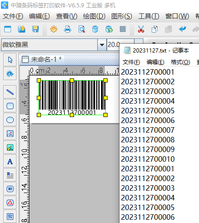This screenshot has width=199, height=223.
Task: Click the database with green check icon
Action: pos(109,29)
